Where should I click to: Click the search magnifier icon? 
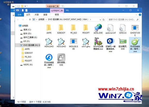[x=137, y=20]
